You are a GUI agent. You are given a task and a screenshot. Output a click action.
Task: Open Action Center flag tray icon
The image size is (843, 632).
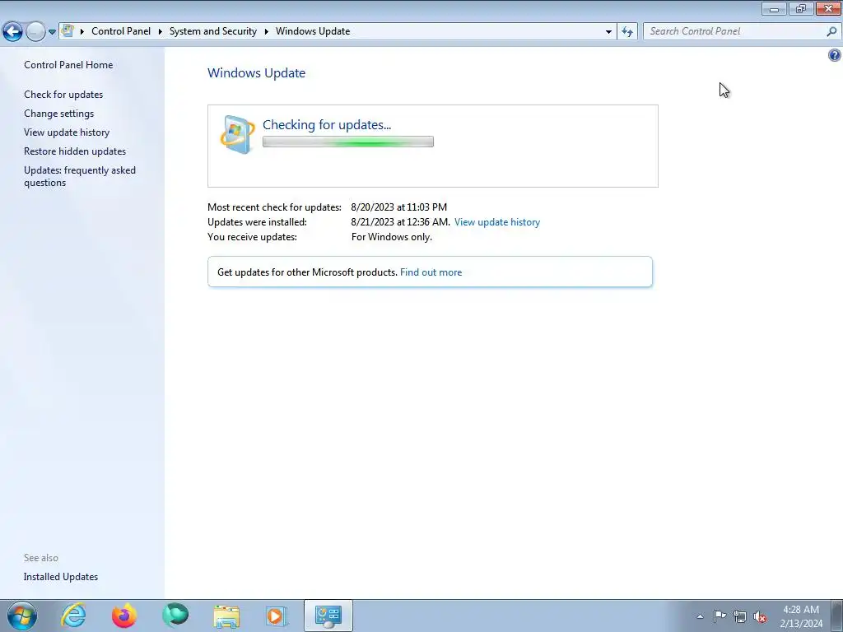[x=720, y=616]
